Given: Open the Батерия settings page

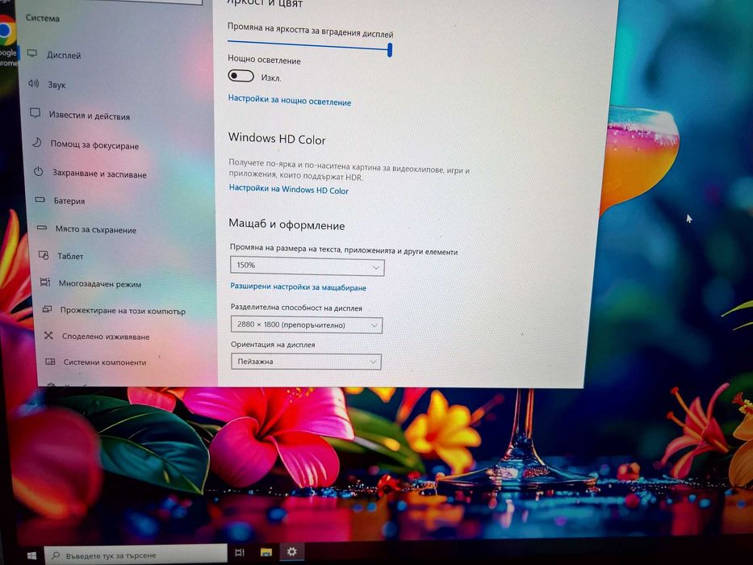Looking at the screenshot, I should tap(69, 201).
